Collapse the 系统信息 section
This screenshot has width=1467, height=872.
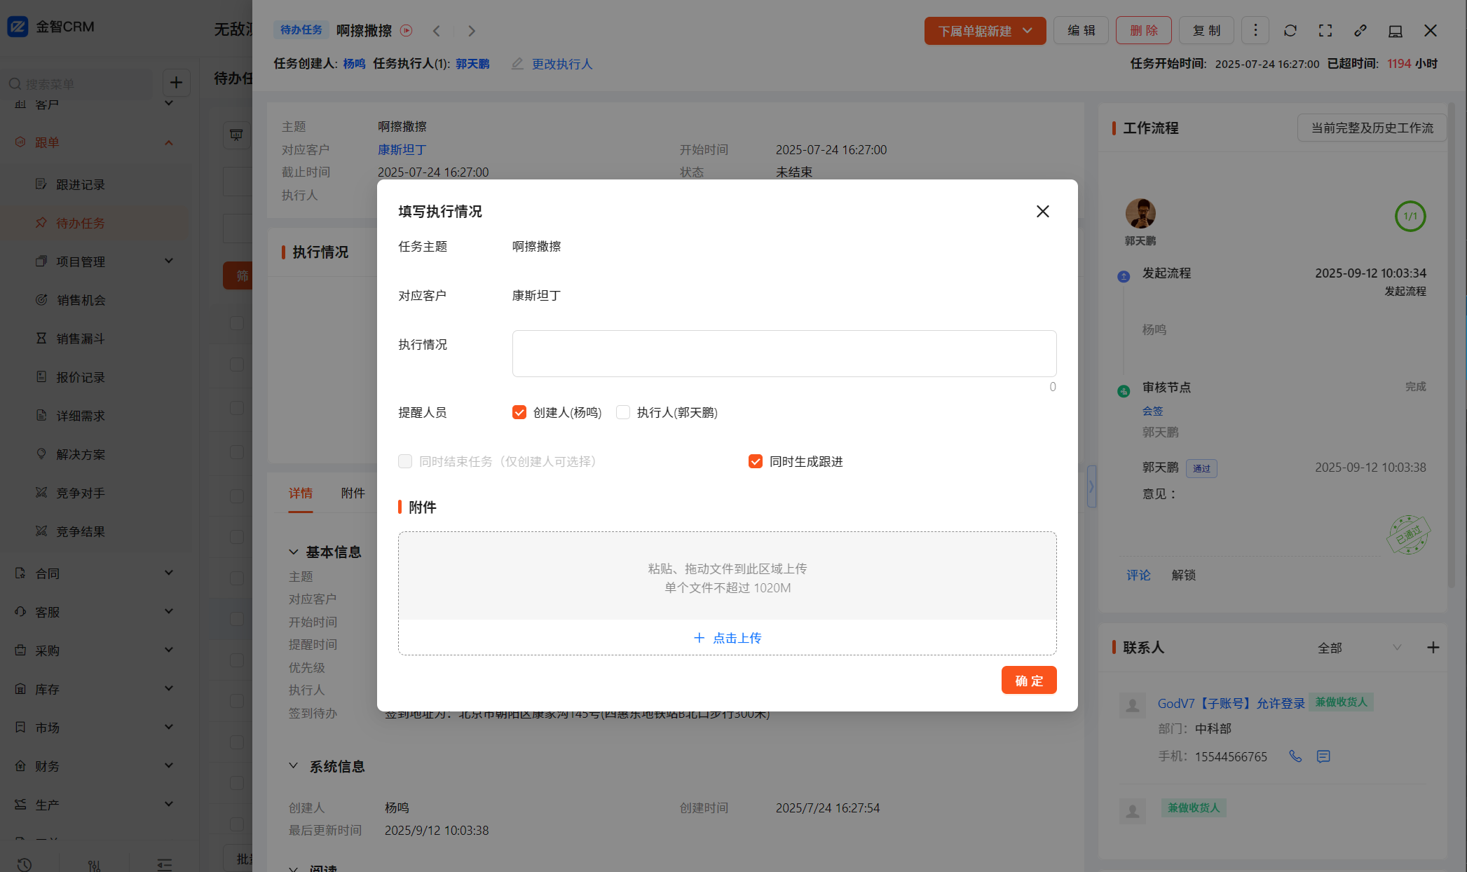click(294, 766)
